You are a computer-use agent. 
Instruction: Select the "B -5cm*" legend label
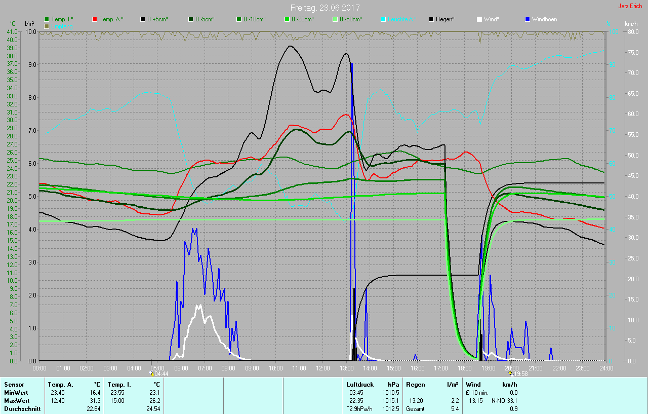point(205,19)
